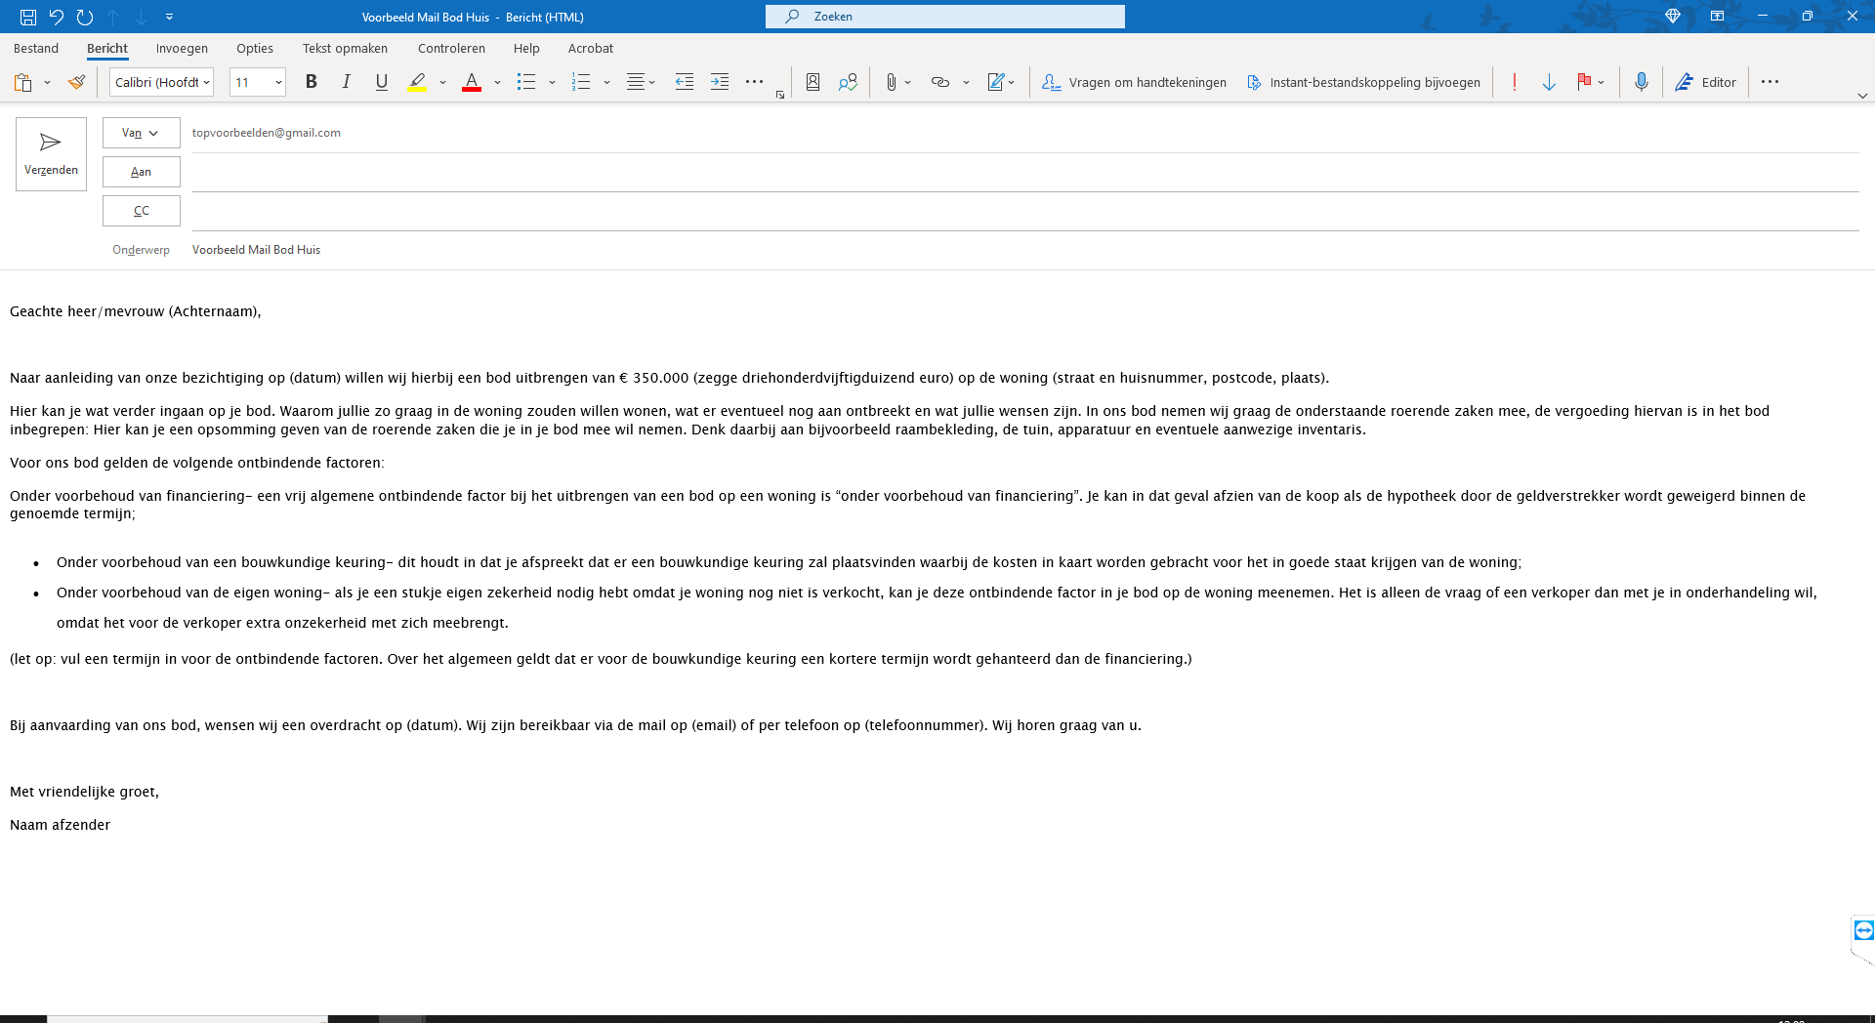Open the Signature icon menu
This screenshot has width=1875, height=1023.
[x=1000, y=83]
